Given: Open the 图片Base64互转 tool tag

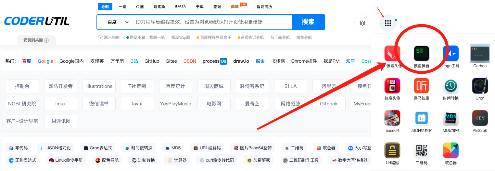Looking at the screenshot, I should [253, 148].
